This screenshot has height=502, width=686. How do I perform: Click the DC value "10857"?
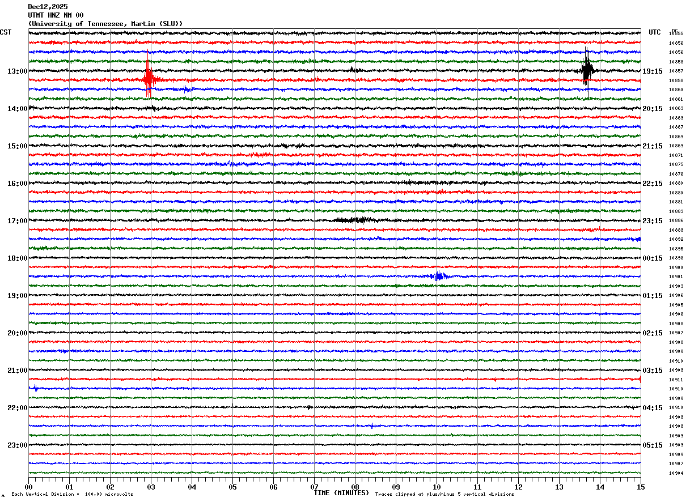[x=676, y=71]
